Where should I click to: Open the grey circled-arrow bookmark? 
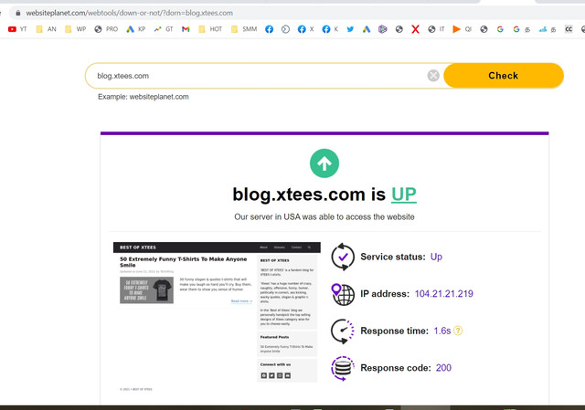click(285, 29)
